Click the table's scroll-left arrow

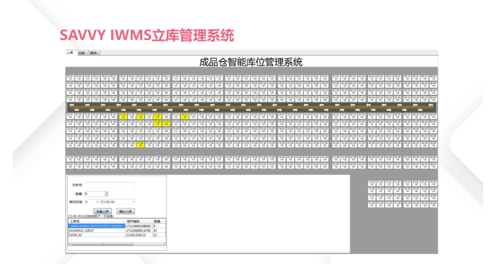pyautogui.click(x=69, y=244)
